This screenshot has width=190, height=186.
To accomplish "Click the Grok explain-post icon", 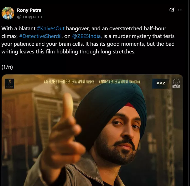I will point(172,10).
